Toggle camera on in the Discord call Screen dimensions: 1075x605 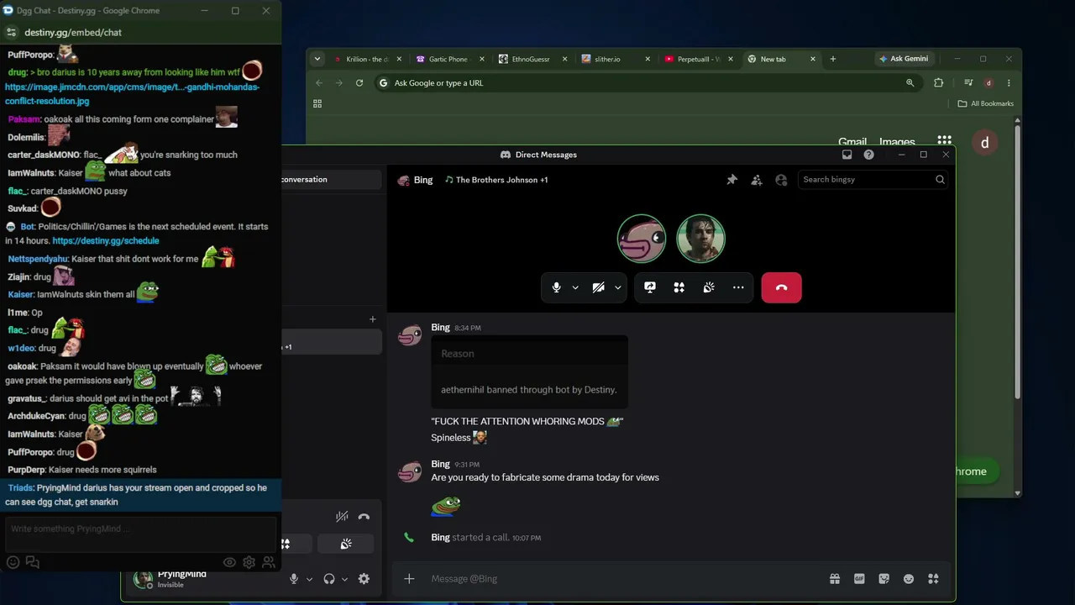pyautogui.click(x=598, y=287)
